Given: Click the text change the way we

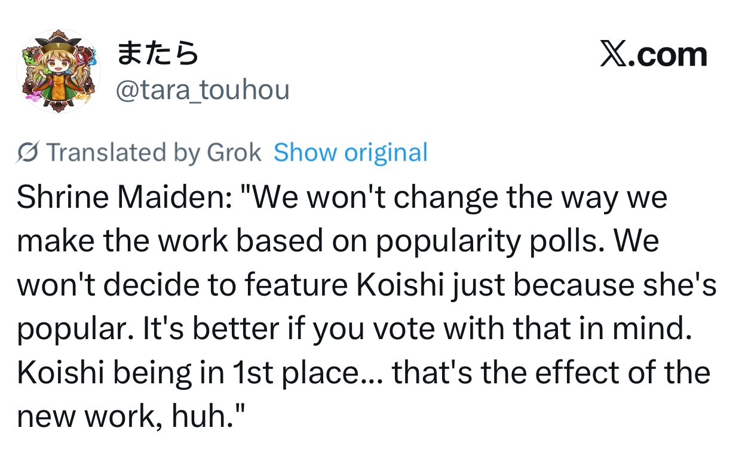Looking at the screenshot, I should [530, 198].
